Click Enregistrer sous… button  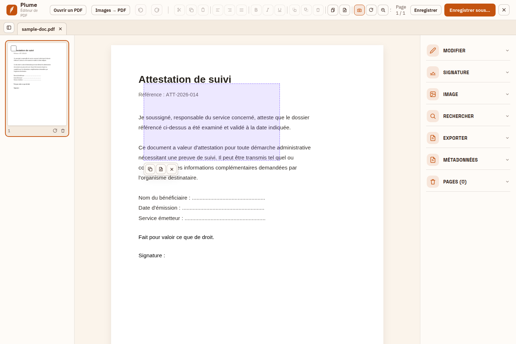(x=470, y=10)
